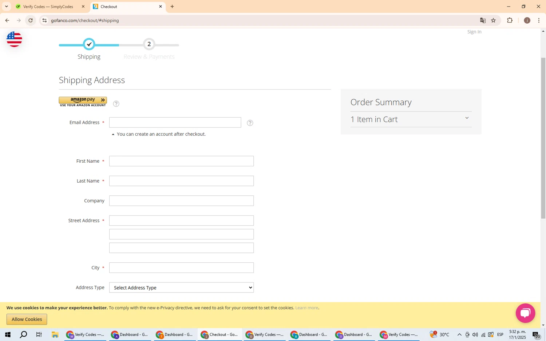Focus the Company field
This screenshot has height=341, width=546.
coord(181,201)
